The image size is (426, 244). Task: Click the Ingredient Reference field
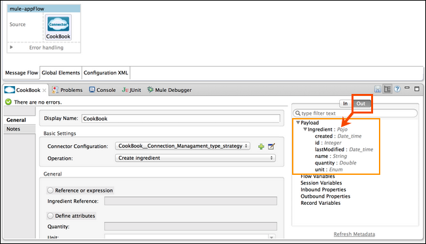[x=190, y=201]
